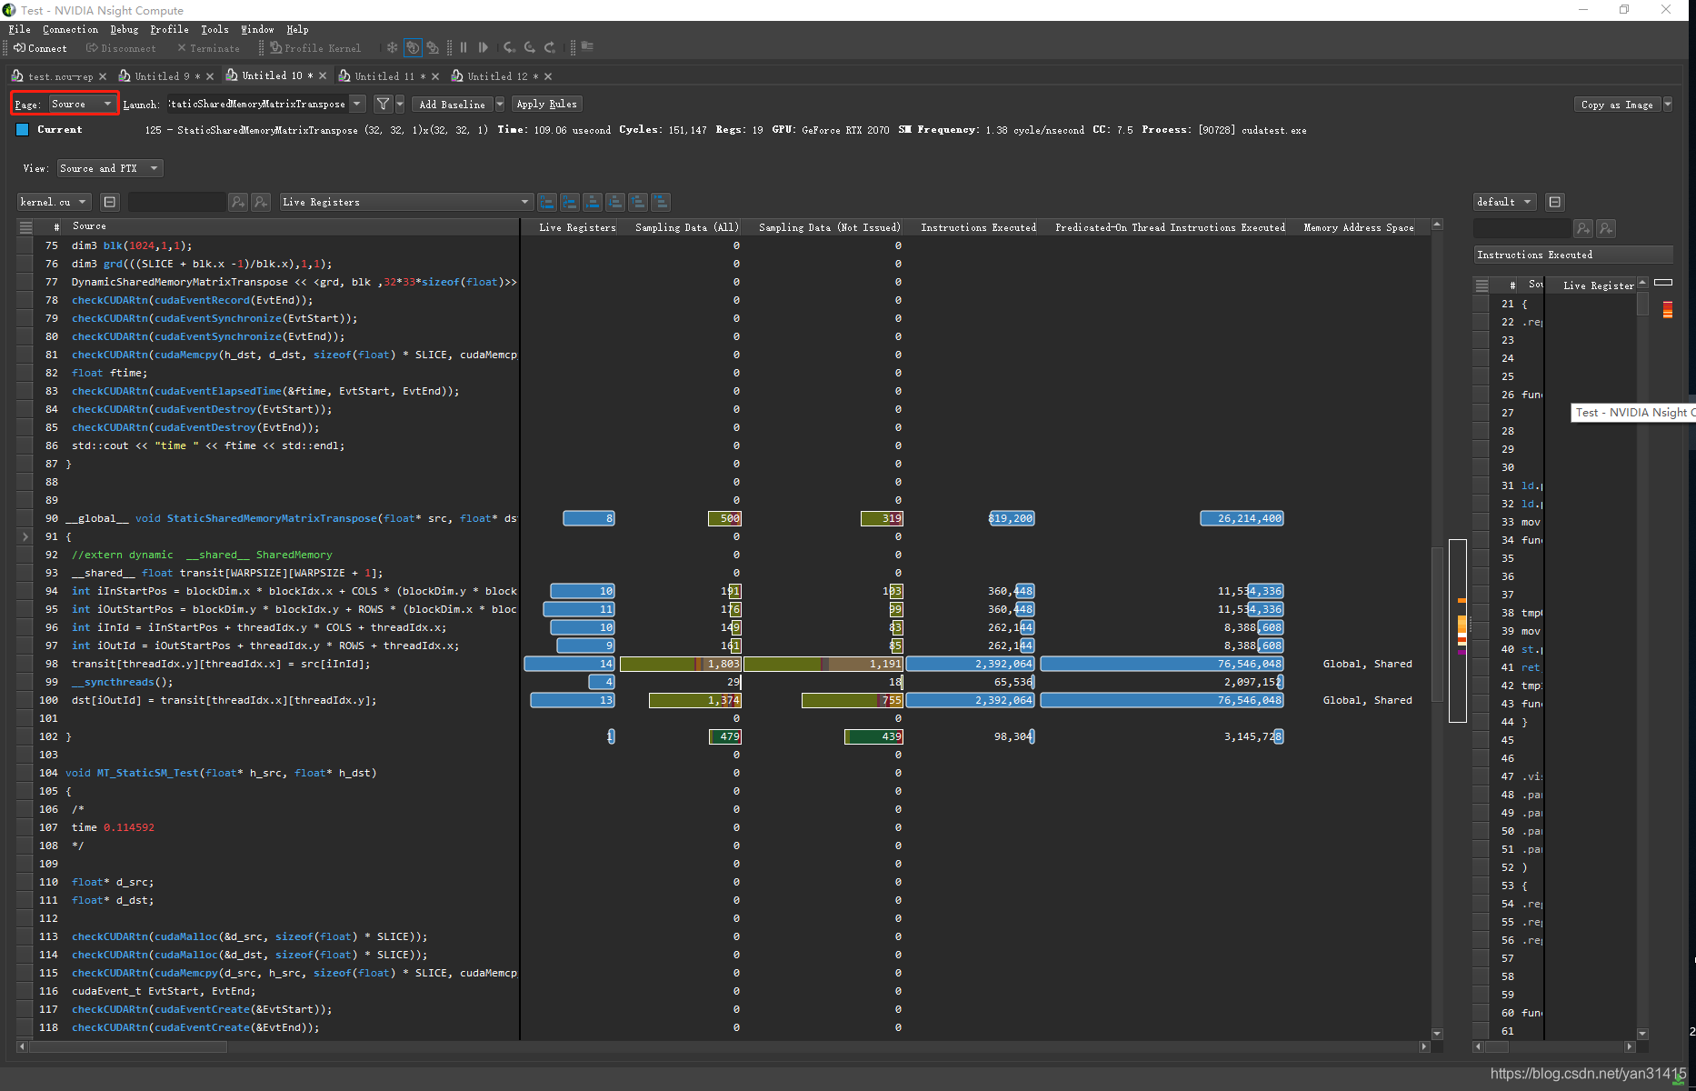Click the Apply Rules button
Image resolution: width=1696 pixels, height=1091 pixels.
coord(546,103)
